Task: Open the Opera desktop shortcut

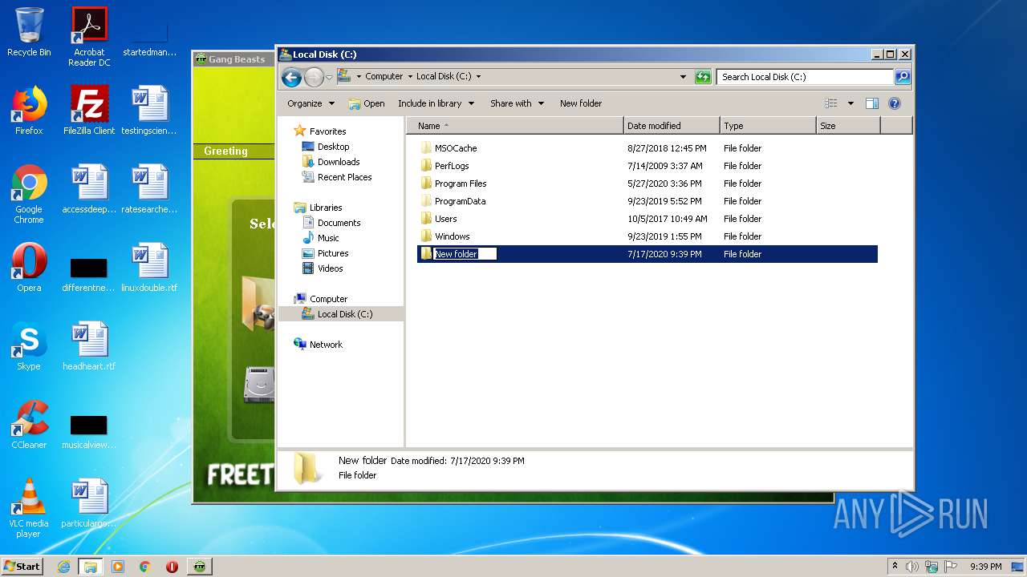Action: point(29,268)
